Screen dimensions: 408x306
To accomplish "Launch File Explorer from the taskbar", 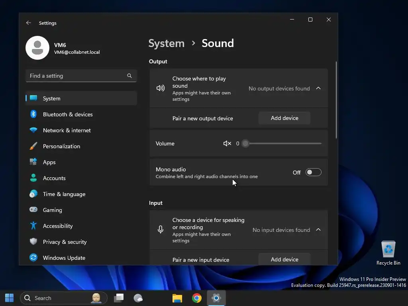I will [177, 298].
